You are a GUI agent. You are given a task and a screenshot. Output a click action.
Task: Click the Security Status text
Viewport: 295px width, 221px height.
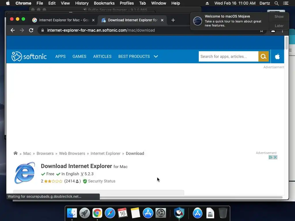(x=102, y=181)
